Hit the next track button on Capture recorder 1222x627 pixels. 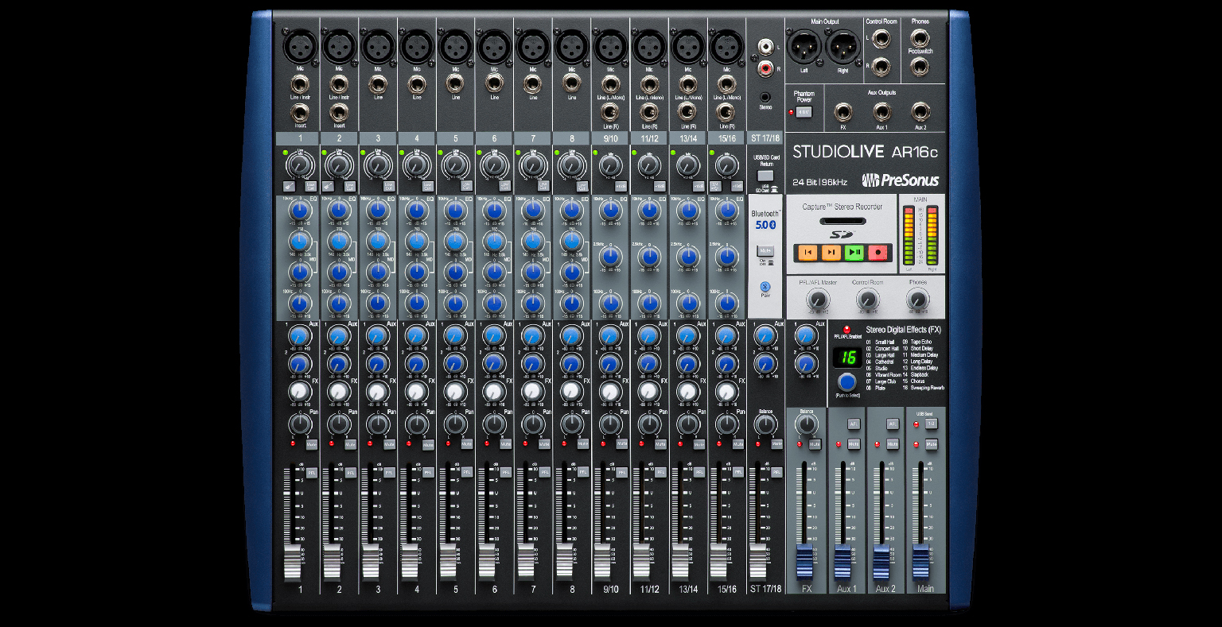[x=831, y=253]
